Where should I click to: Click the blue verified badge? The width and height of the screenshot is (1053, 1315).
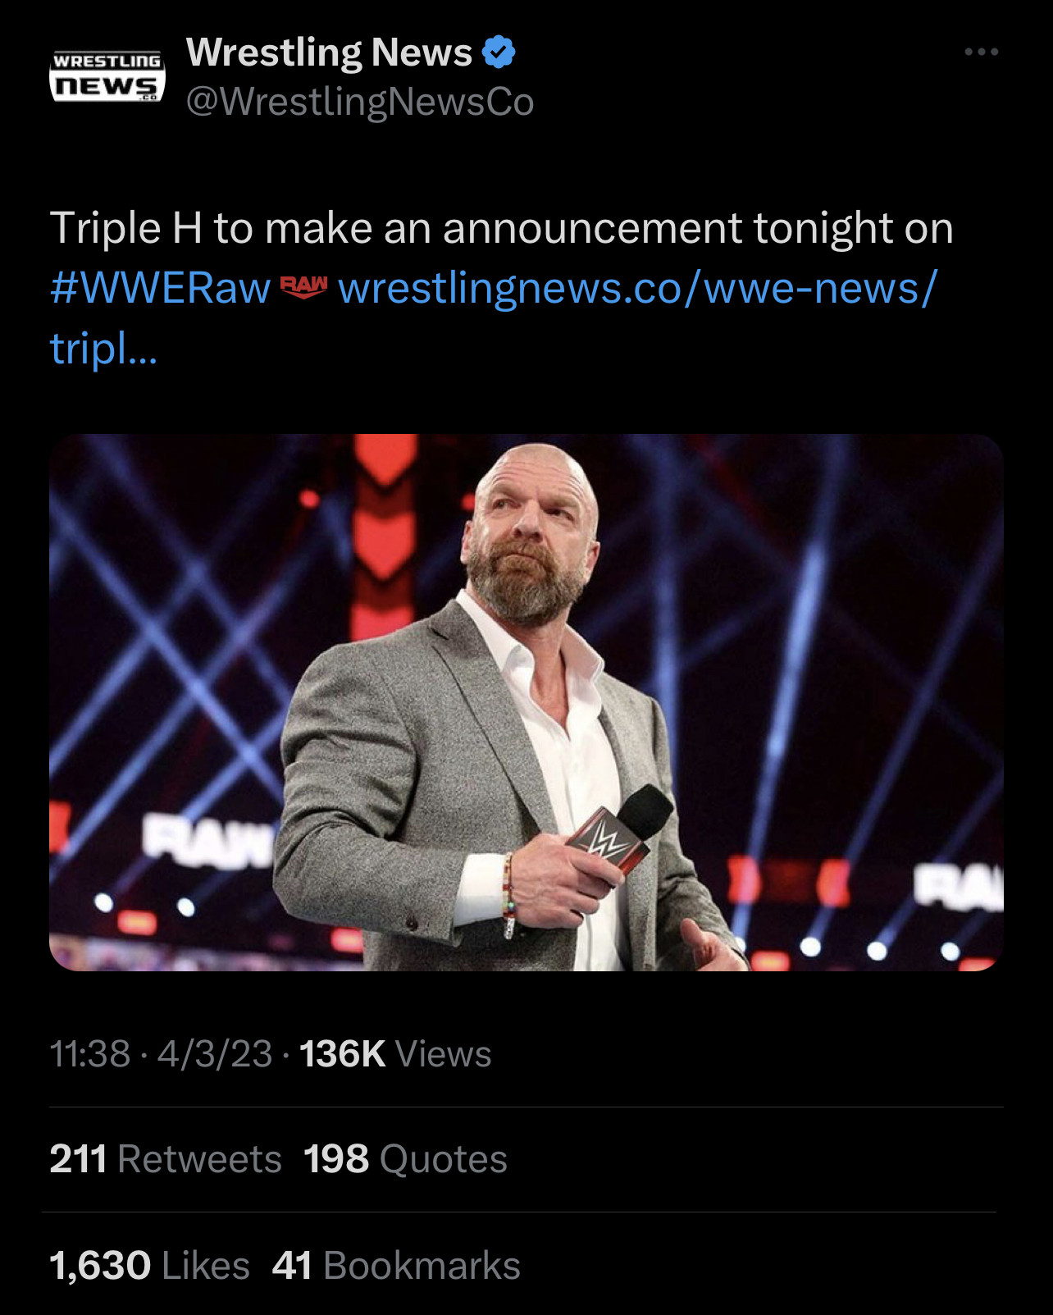coord(499,53)
